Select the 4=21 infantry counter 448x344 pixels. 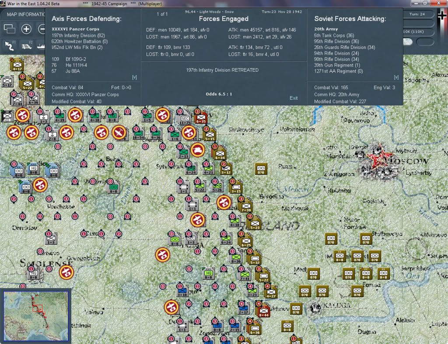click(x=208, y=169)
